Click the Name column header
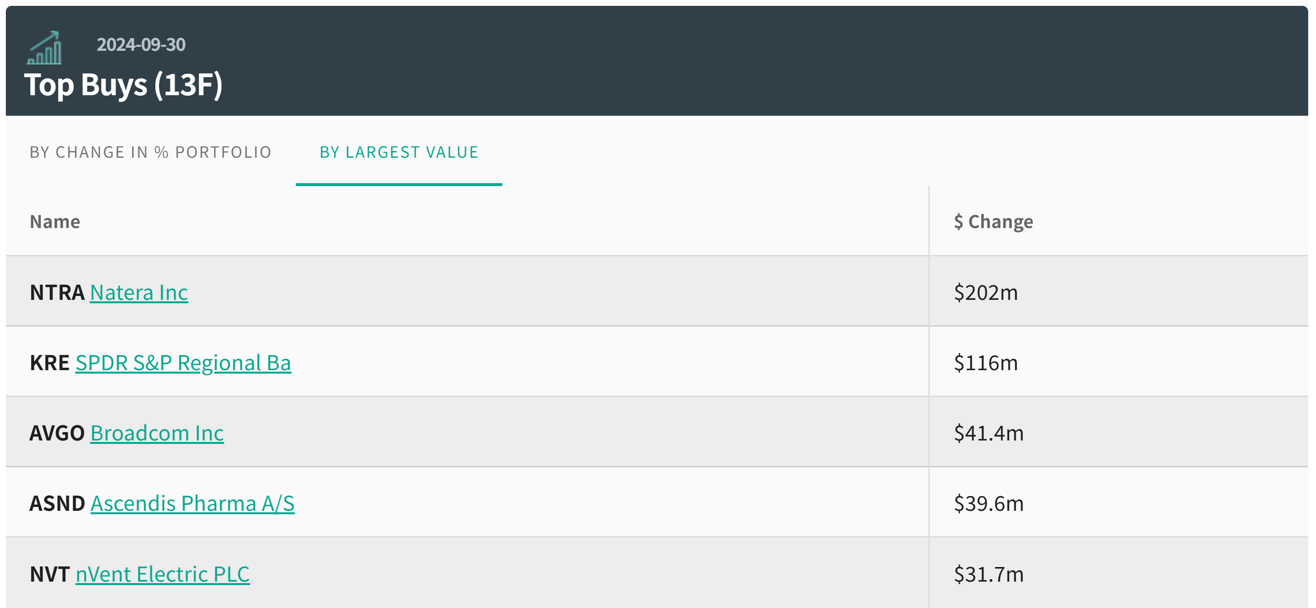 tap(55, 222)
